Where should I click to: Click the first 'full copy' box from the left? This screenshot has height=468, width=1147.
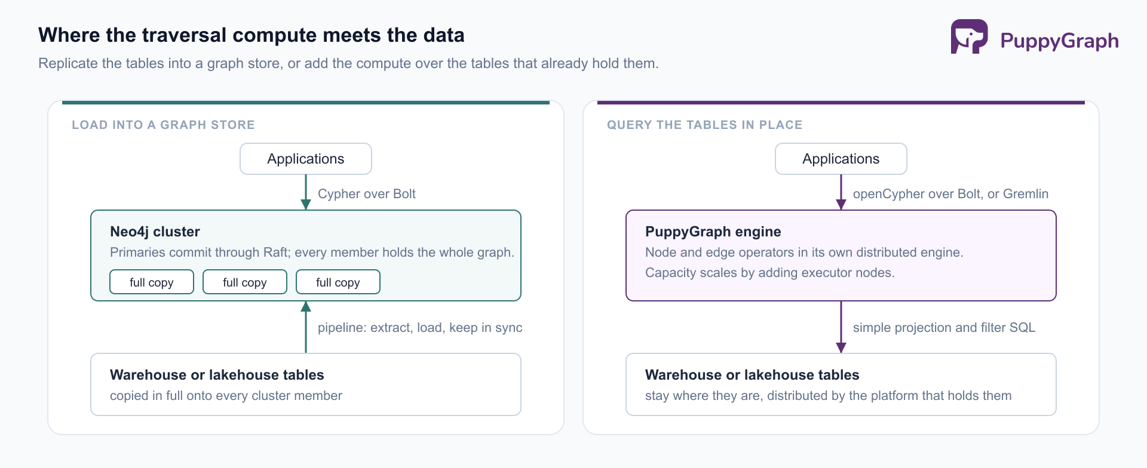pos(152,282)
